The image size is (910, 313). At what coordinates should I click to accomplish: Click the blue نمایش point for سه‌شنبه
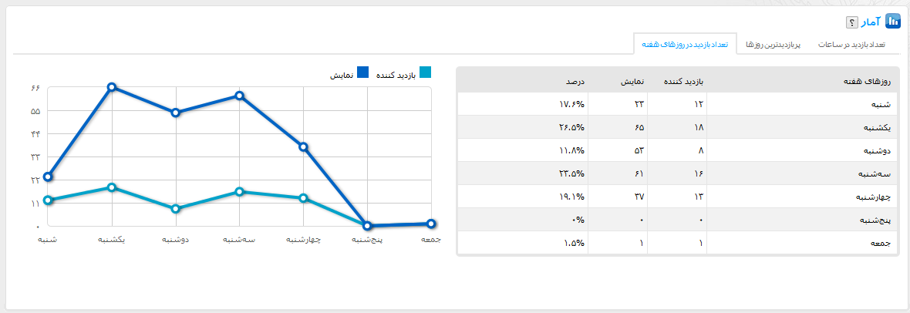240,96
